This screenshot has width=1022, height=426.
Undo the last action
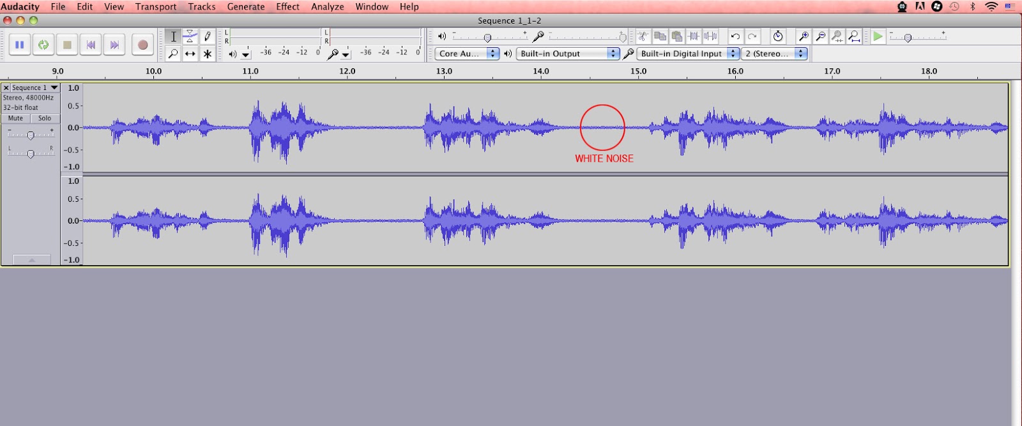point(736,36)
